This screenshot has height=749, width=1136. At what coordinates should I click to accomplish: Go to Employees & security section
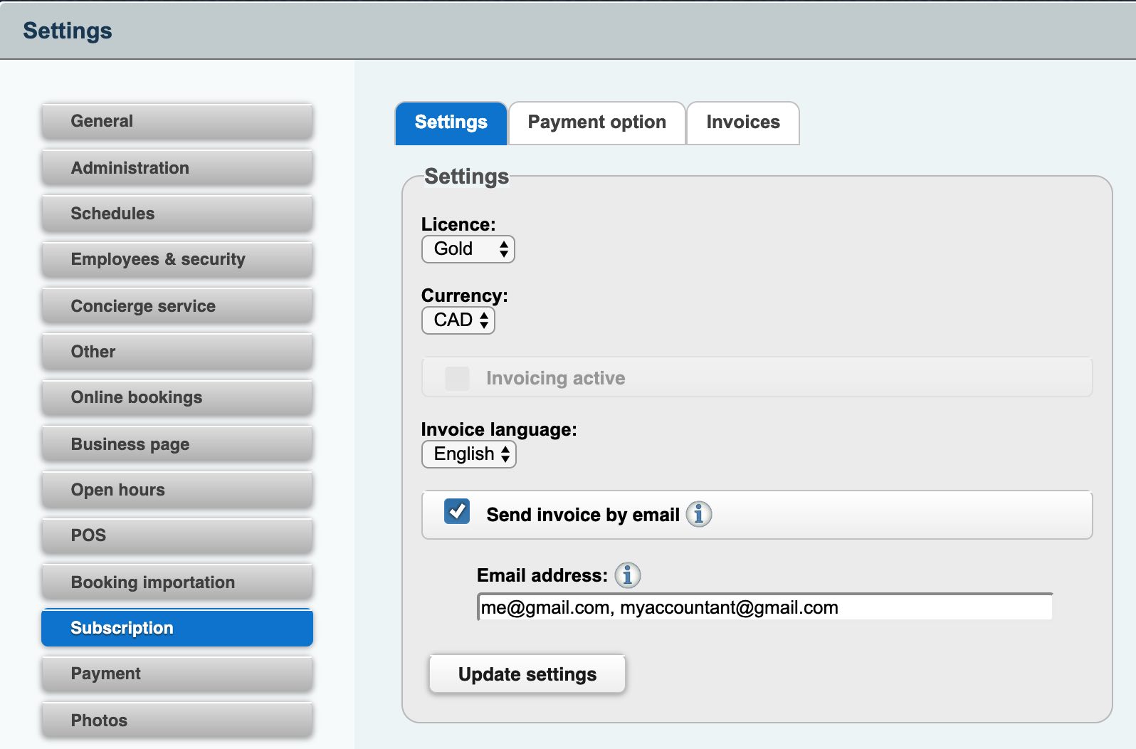[177, 260]
